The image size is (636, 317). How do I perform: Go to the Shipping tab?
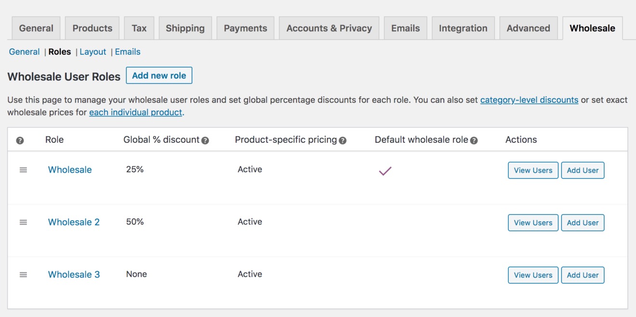(185, 28)
